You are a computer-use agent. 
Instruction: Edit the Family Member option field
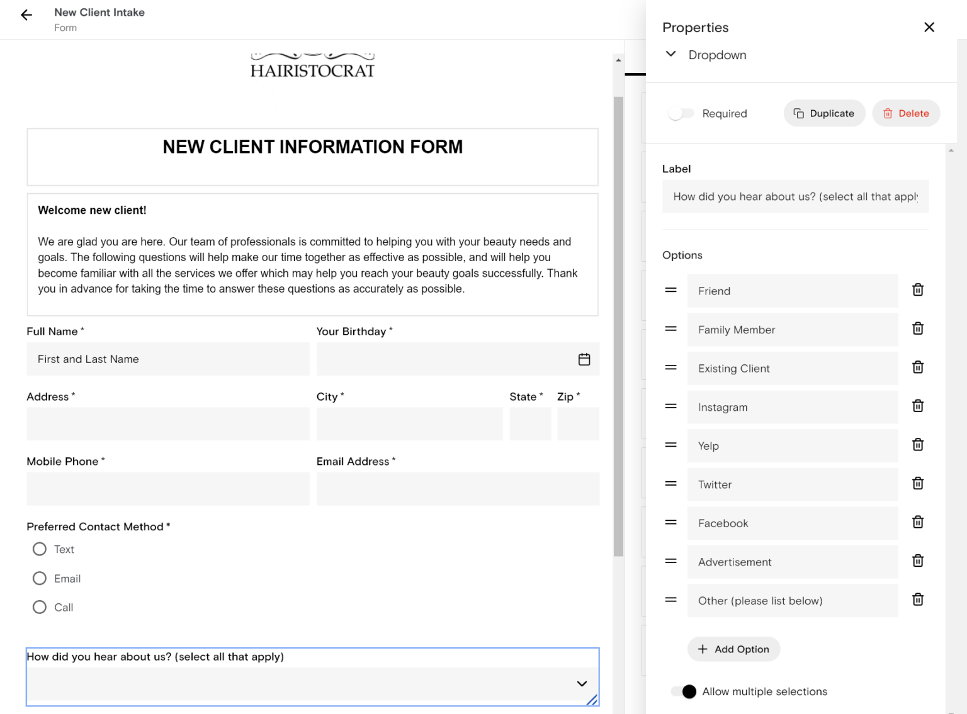point(793,330)
